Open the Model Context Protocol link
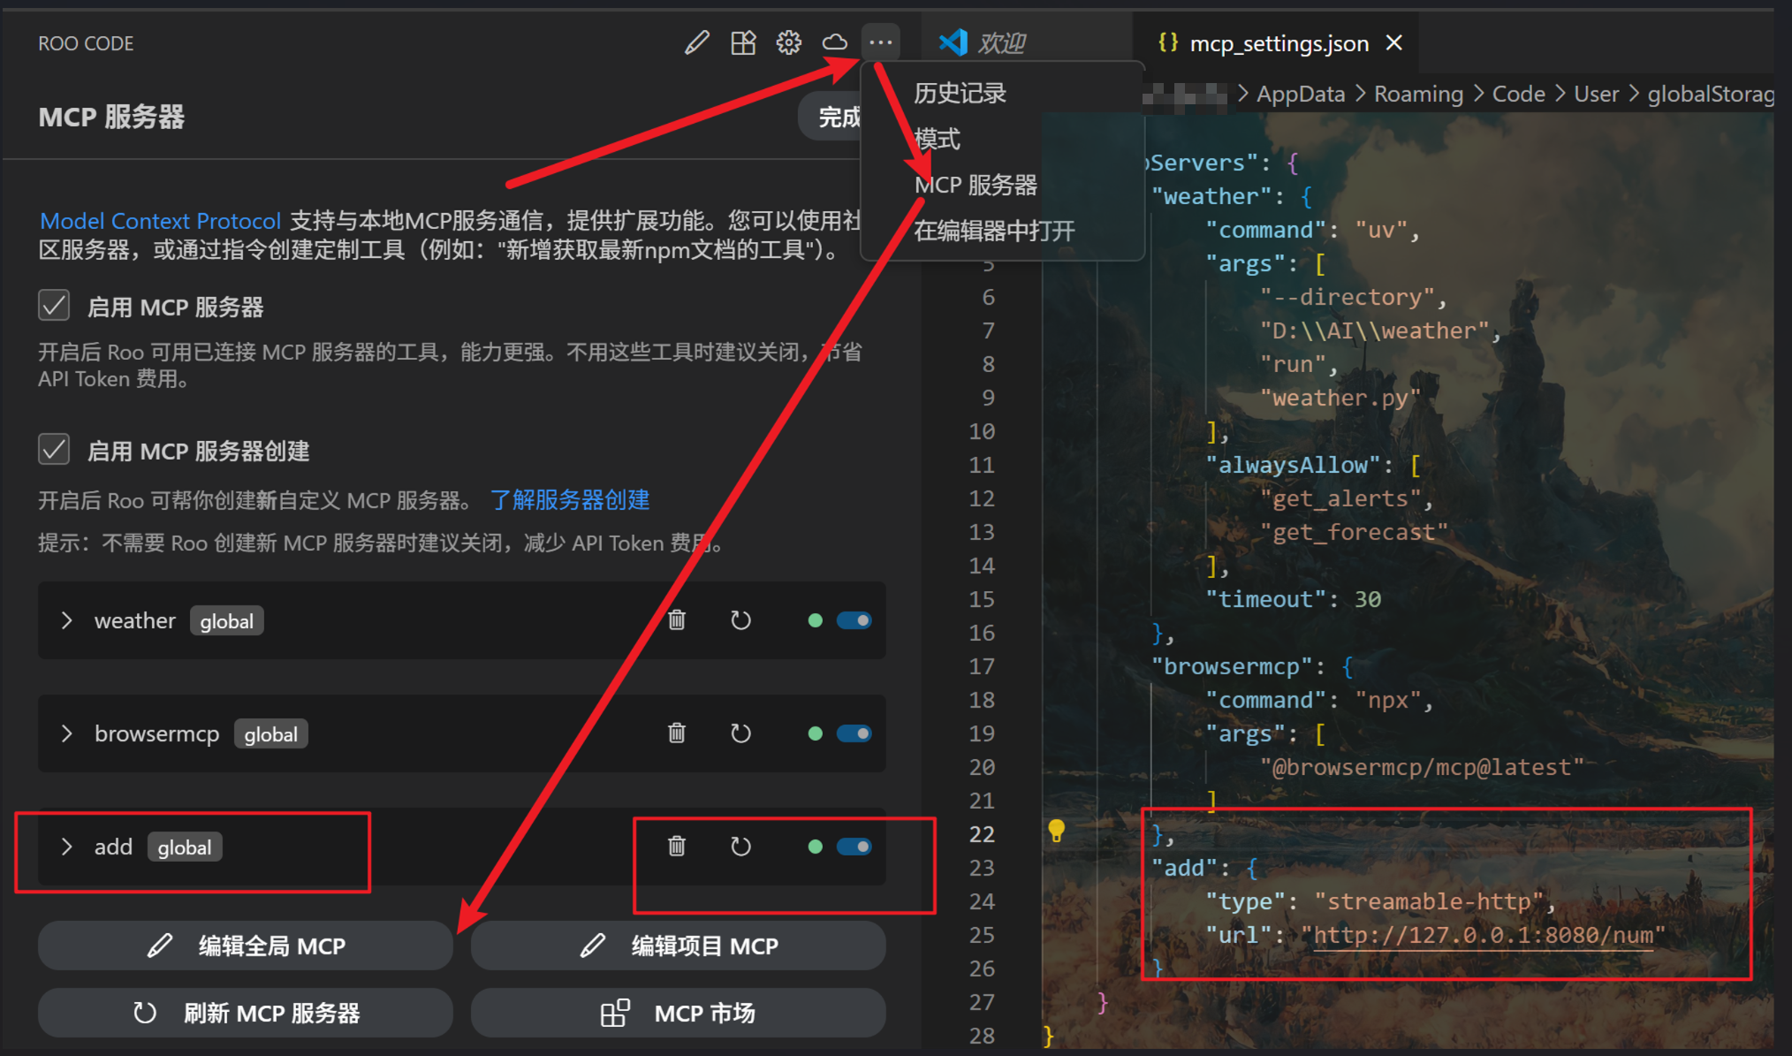 coord(160,221)
